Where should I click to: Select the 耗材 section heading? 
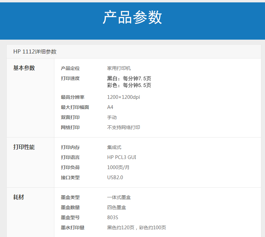[x=18, y=197]
